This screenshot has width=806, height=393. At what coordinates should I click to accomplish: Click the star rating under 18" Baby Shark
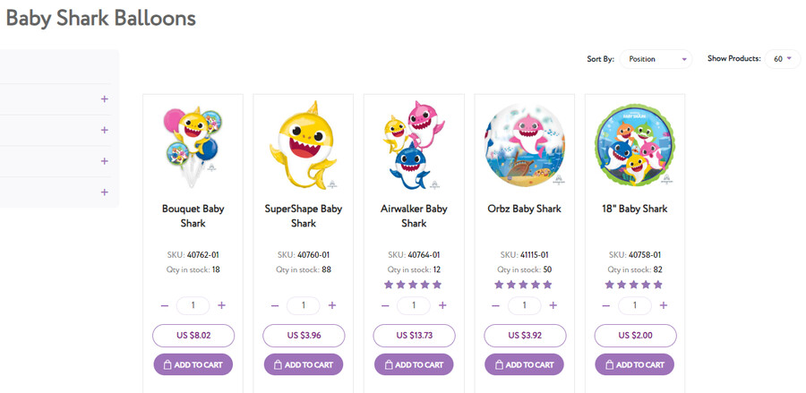[634, 285]
